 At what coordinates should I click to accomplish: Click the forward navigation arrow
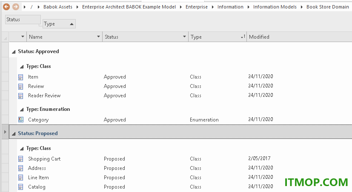coord(15,7)
